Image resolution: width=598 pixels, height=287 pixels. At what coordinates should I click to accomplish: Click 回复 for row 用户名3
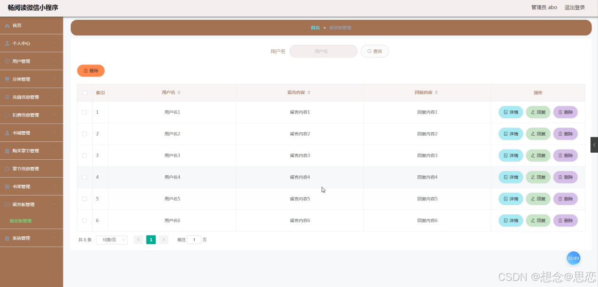(538, 155)
